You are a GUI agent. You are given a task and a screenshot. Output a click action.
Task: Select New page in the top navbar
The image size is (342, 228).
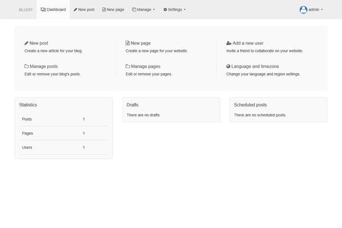113,10
